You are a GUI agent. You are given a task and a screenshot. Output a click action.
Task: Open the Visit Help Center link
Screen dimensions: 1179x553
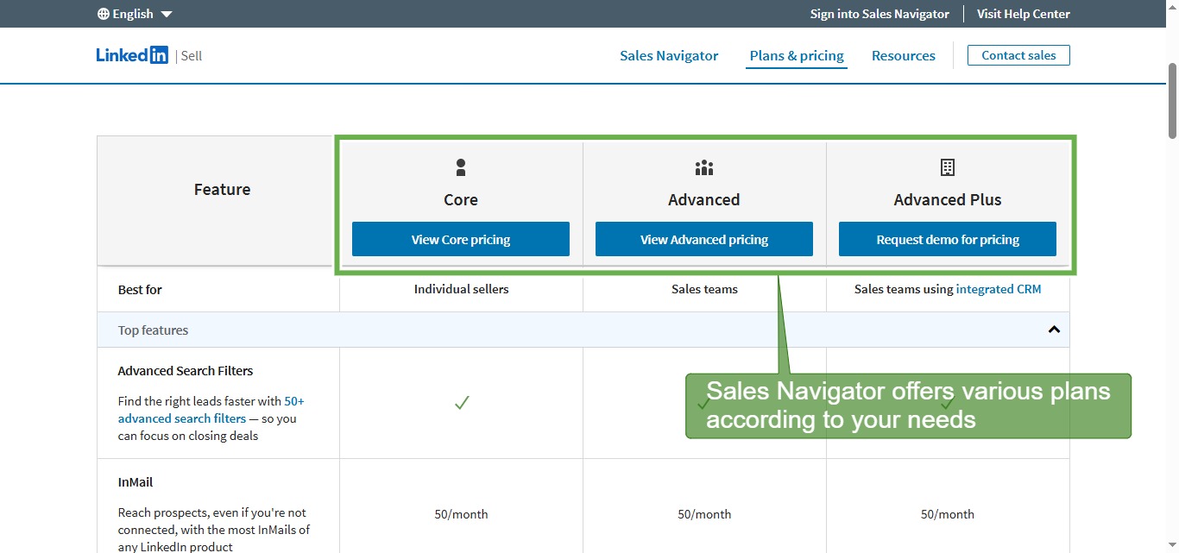[x=1023, y=13]
